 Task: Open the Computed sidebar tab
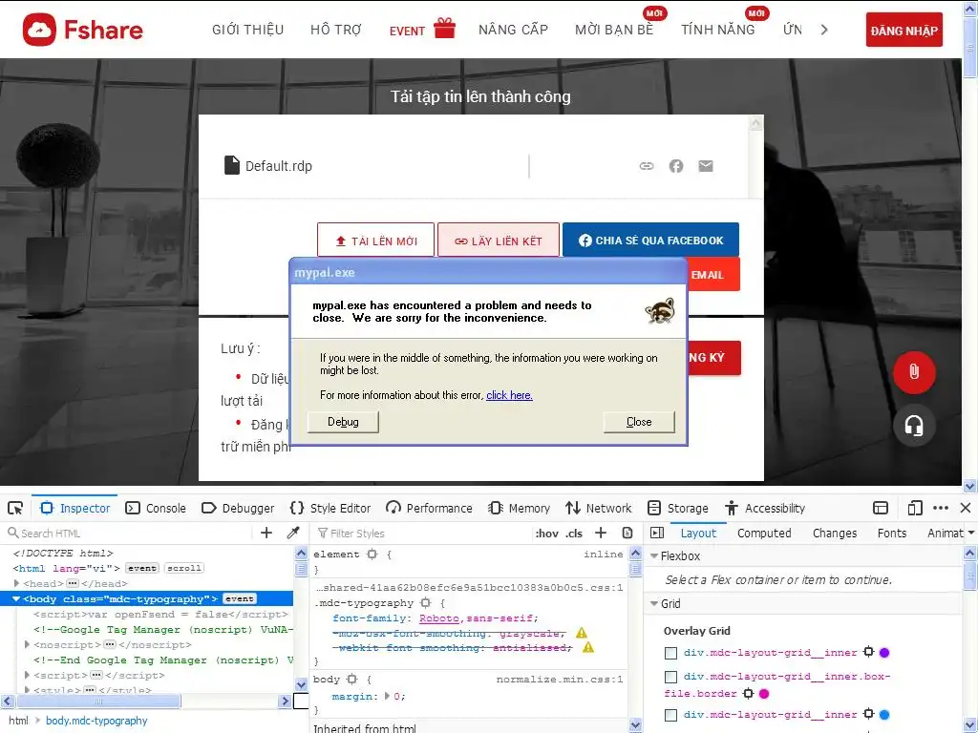click(764, 533)
